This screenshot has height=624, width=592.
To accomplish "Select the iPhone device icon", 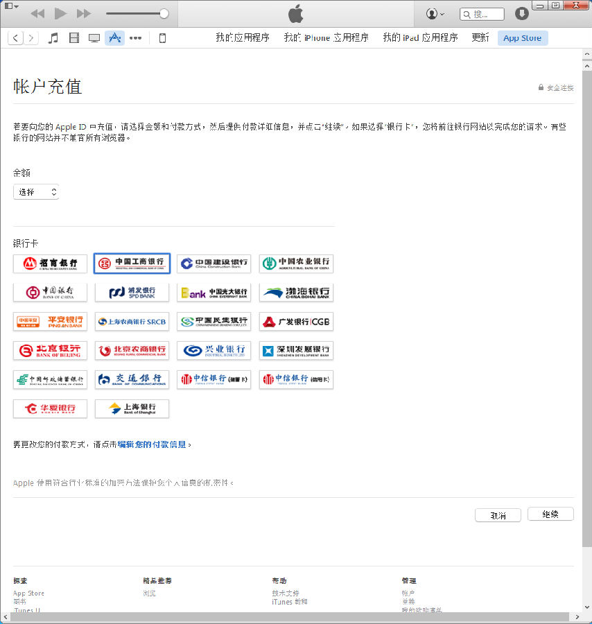I will coord(162,38).
